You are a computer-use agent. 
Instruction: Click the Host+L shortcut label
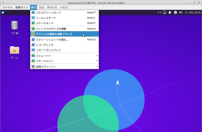click(91, 18)
